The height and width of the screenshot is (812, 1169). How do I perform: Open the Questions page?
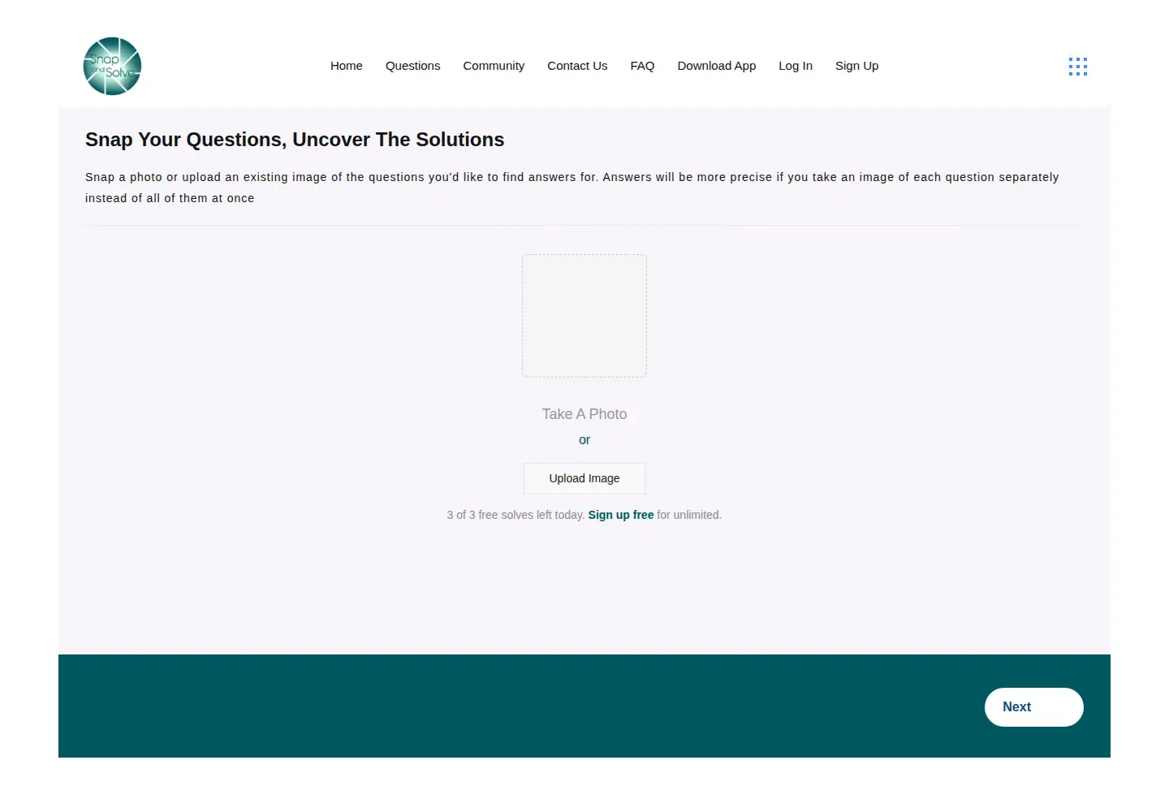click(x=413, y=66)
